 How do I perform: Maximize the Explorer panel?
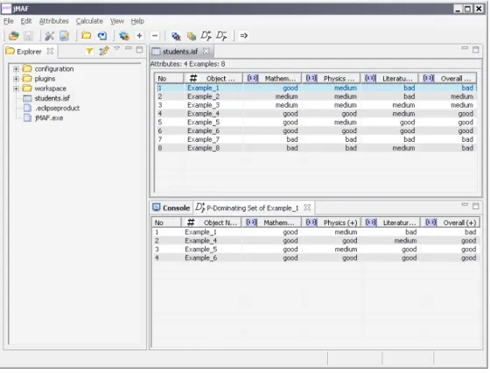[140, 50]
